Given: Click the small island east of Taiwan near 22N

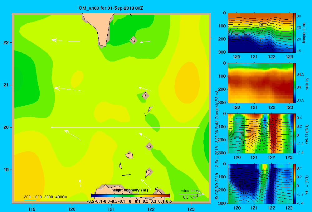Looking at the screenshot, I should click(x=133, y=40).
